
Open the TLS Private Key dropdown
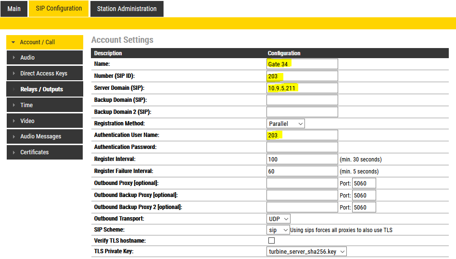click(x=306, y=251)
